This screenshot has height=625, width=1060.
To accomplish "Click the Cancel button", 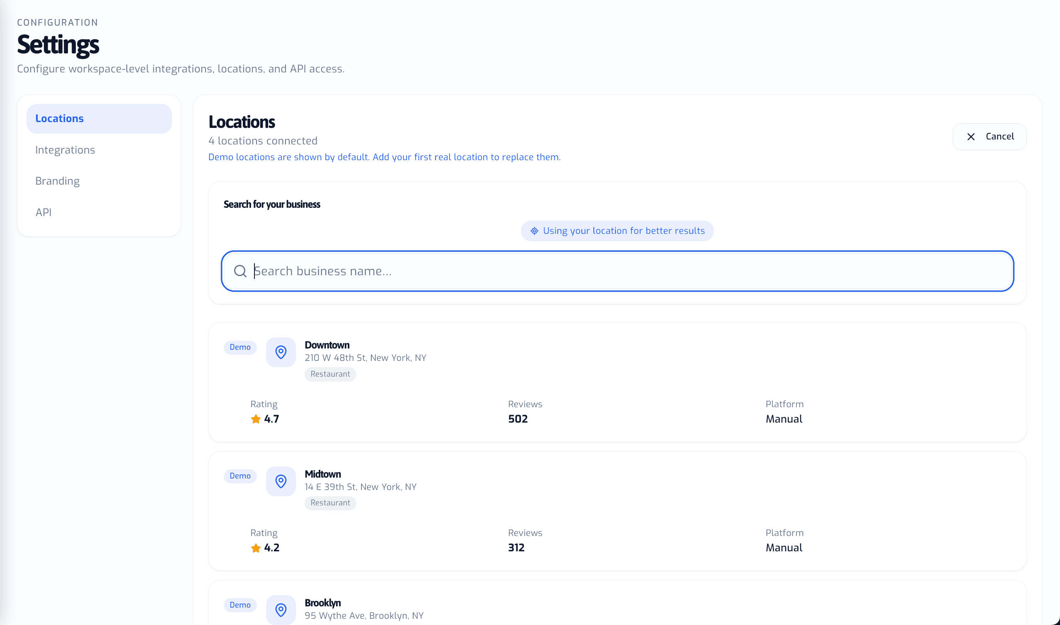I will click(x=989, y=137).
